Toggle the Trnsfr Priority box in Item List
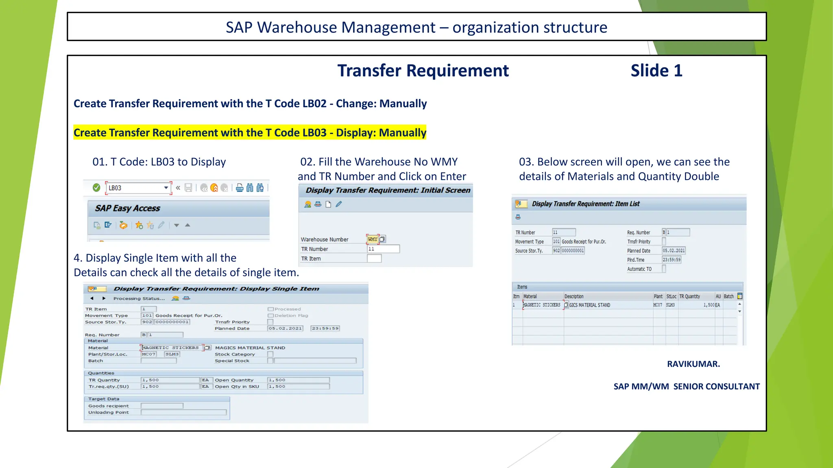The width and height of the screenshot is (833, 468). point(664,242)
